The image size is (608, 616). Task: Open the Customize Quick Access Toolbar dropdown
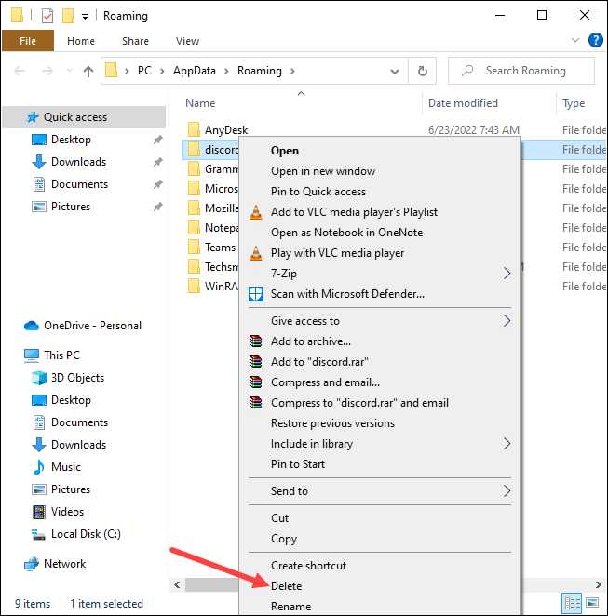85,17
